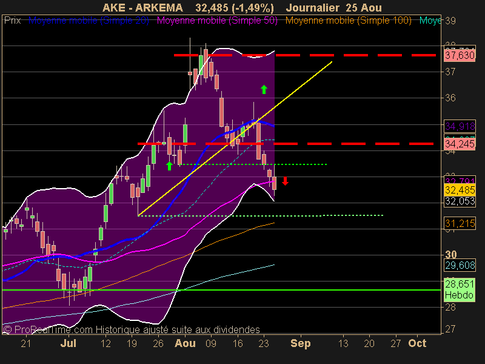485x364 pixels.
Task: Select the "Moyenne mobile (Simple 20)" legend entry
Action: (89, 21)
